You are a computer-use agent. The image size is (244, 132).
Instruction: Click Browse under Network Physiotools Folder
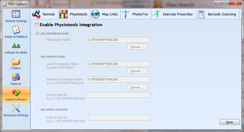pyautogui.click(x=137, y=87)
